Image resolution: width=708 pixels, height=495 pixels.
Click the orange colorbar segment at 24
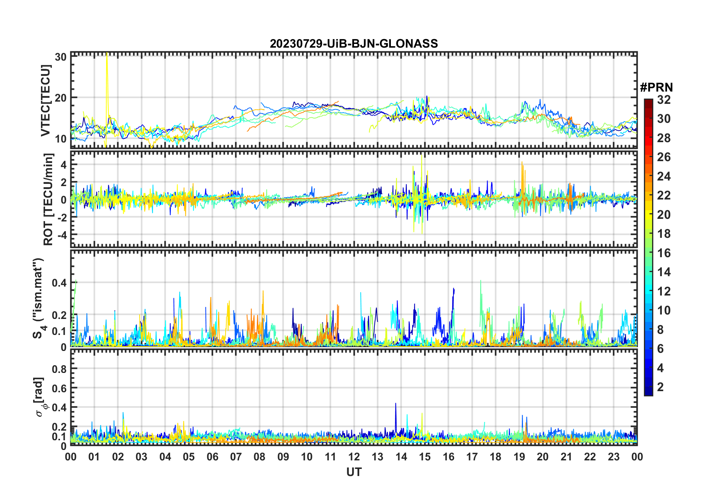tap(648, 176)
